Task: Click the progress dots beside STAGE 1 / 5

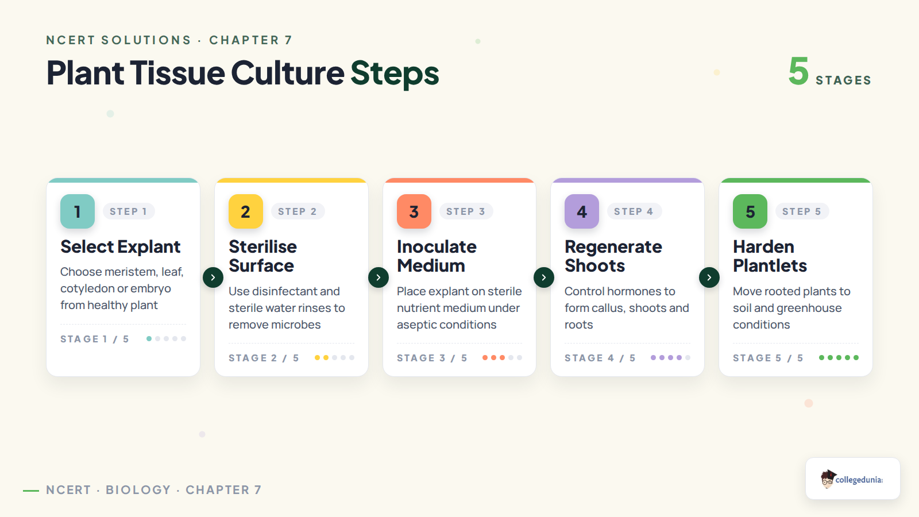Action: tap(166, 339)
